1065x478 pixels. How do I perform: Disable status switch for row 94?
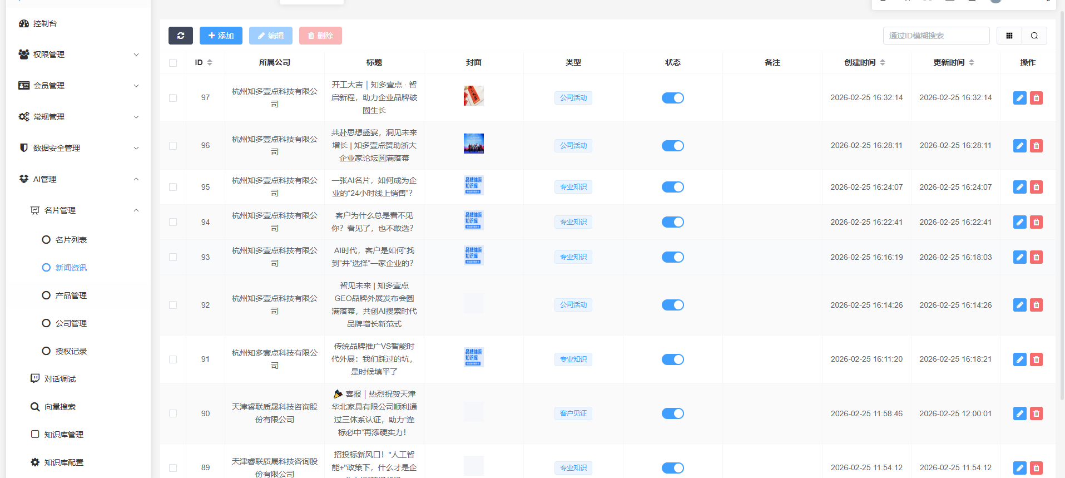pos(672,222)
